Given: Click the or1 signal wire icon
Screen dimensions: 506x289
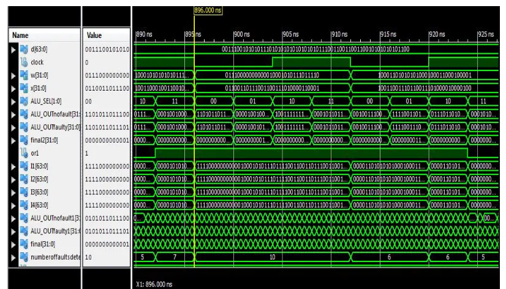Looking at the screenshot, I should (x=24, y=153).
